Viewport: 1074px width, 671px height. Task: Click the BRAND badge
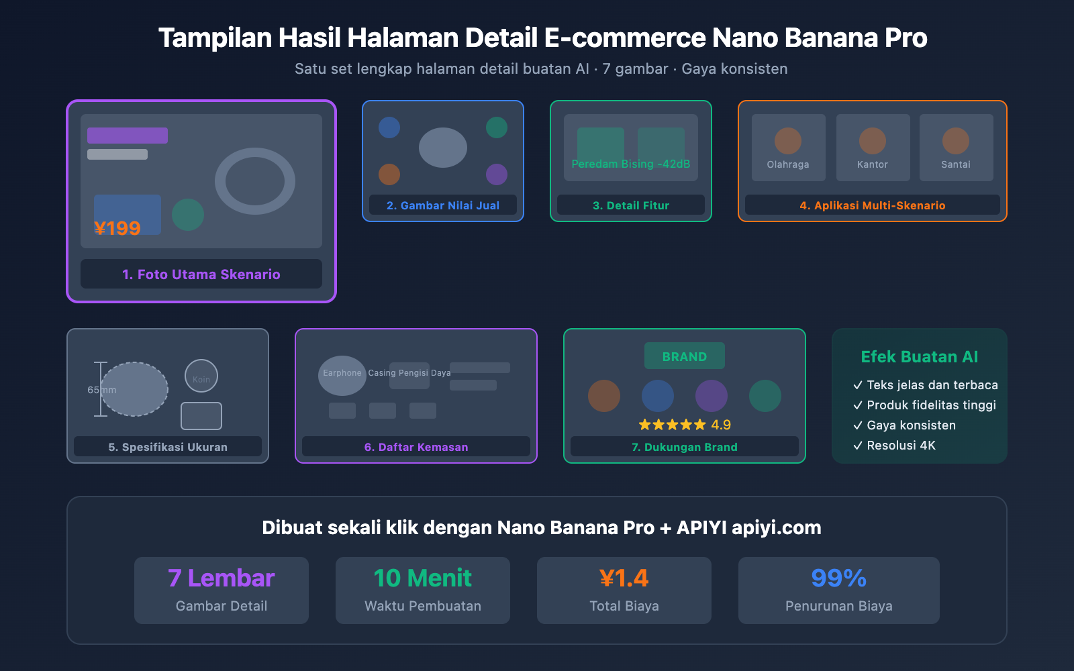[x=684, y=356]
